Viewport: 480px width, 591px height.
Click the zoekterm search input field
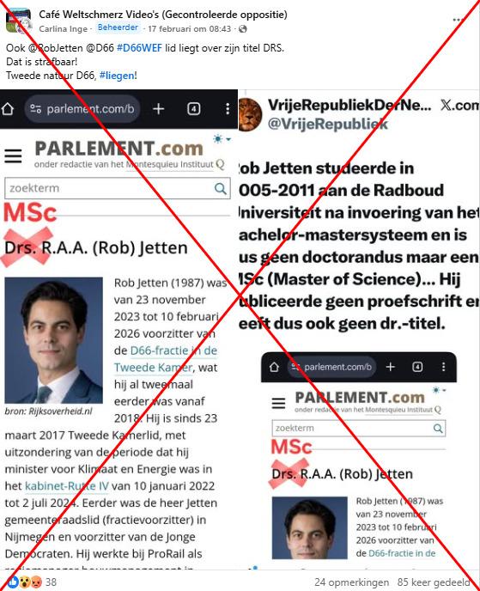click(118, 188)
